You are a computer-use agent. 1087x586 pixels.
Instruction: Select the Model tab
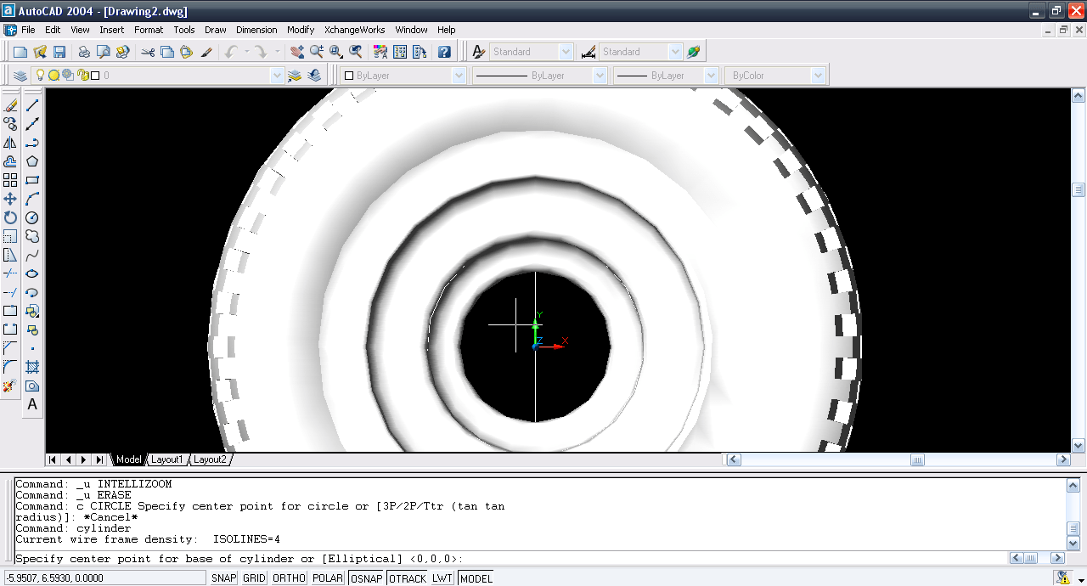(128, 459)
